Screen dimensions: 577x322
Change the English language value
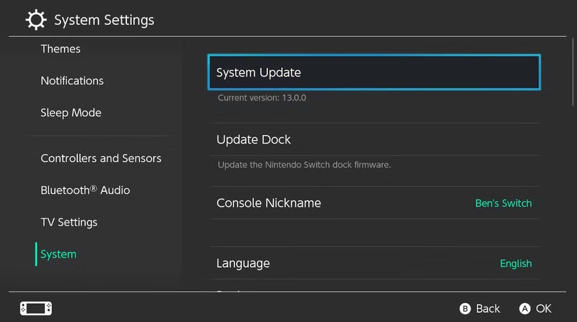coord(515,263)
